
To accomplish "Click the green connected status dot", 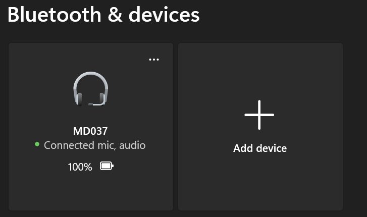I will click(37, 144).
